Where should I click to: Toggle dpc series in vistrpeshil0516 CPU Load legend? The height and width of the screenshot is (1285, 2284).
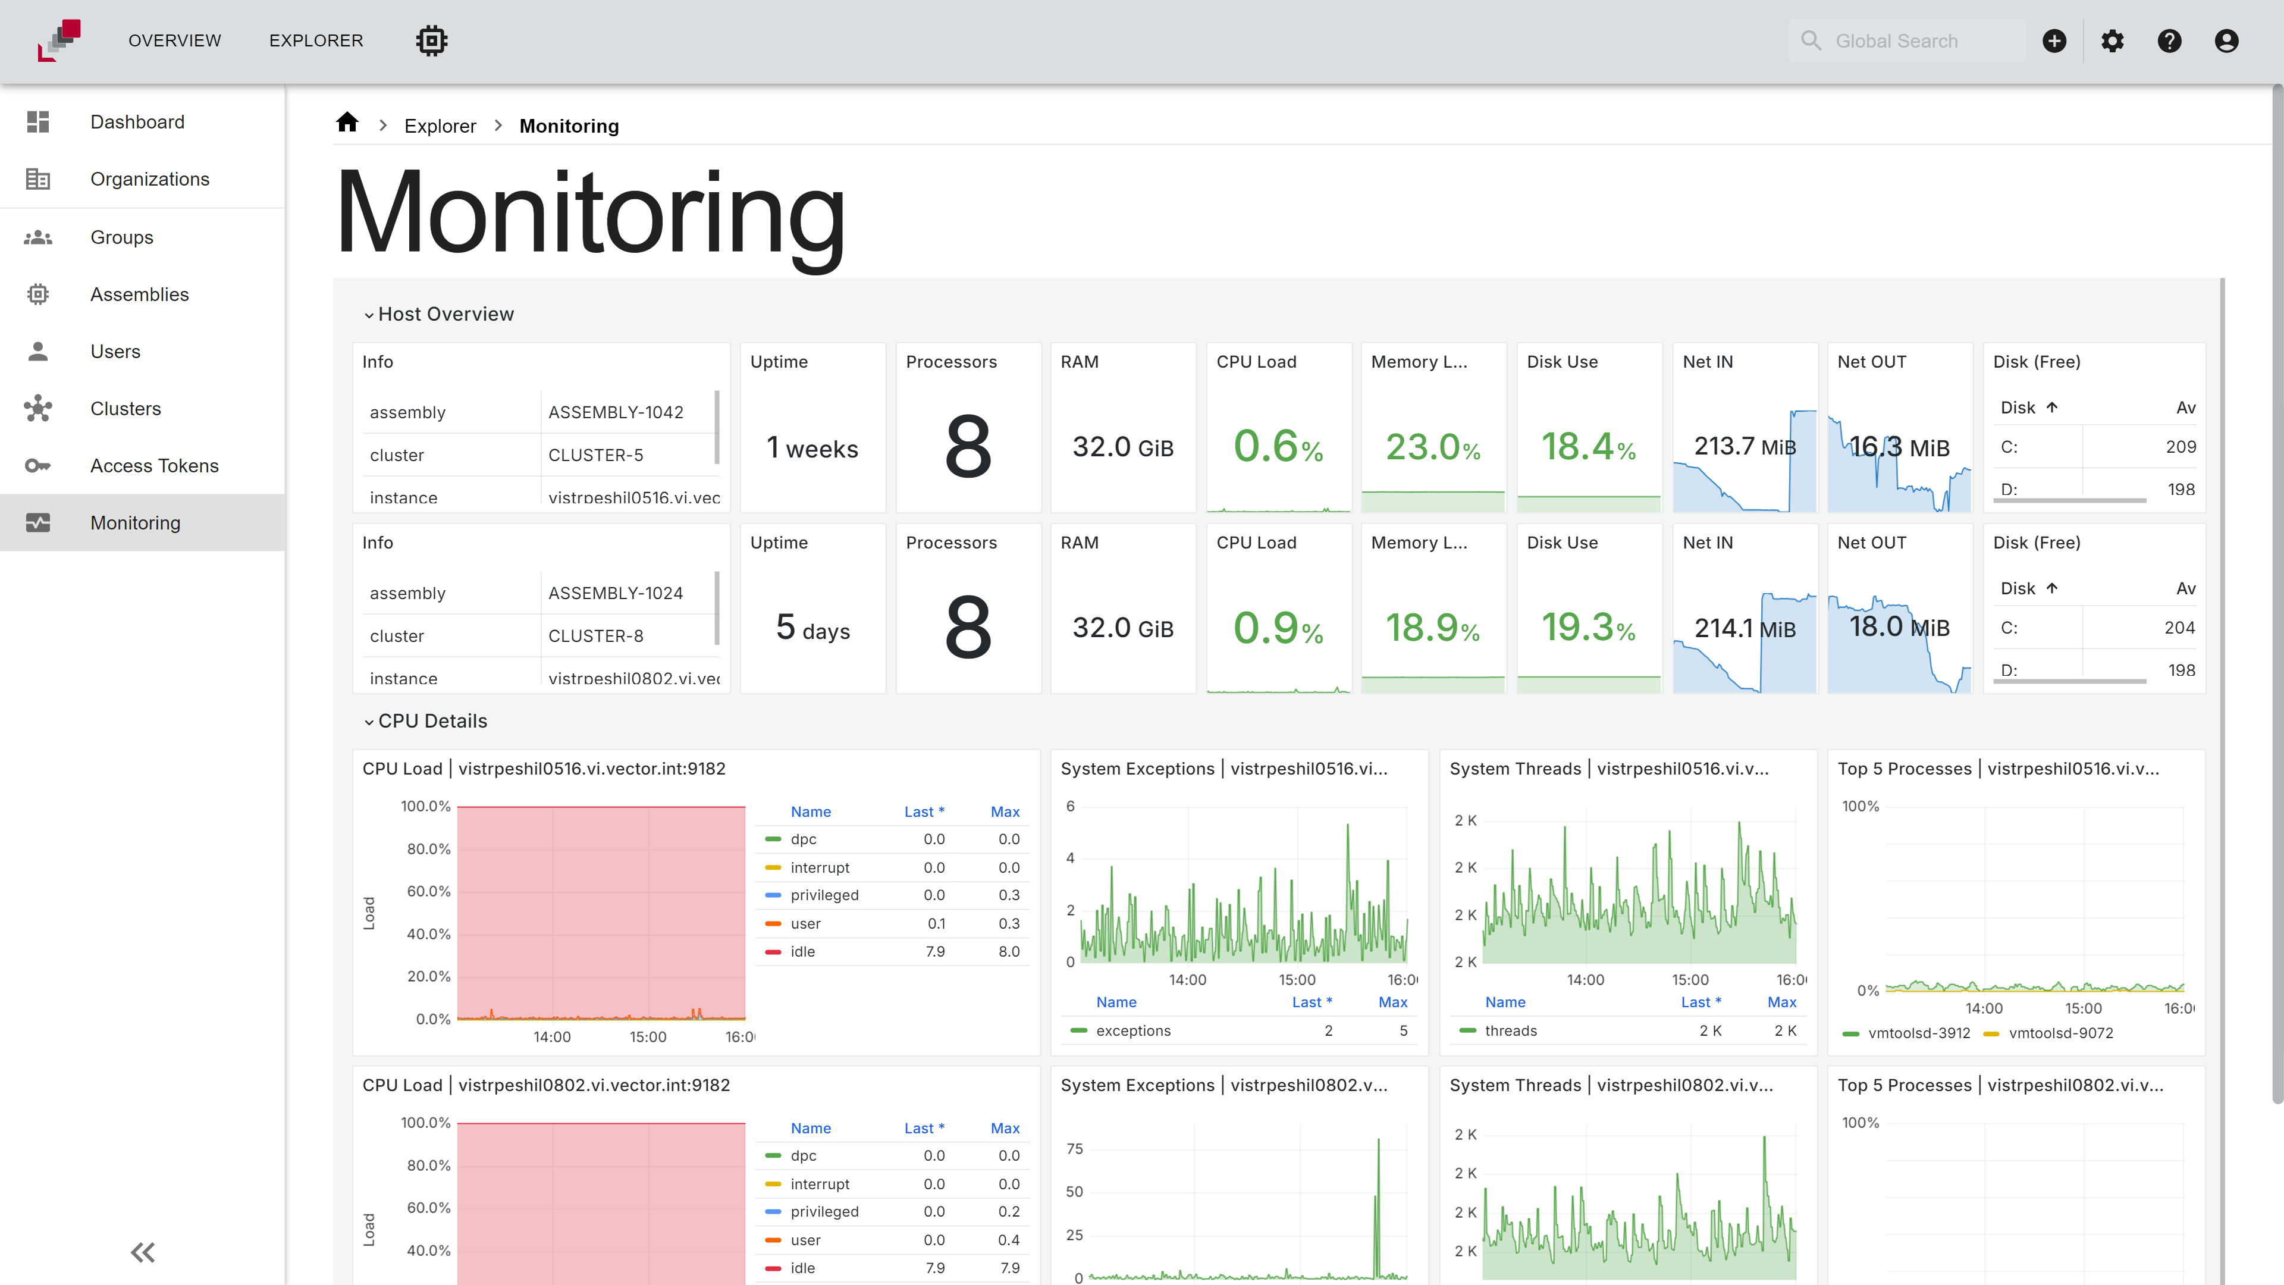coord(804,839)
